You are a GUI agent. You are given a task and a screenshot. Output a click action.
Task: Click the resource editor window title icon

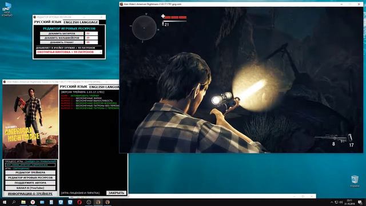click(x=35, y=17)
